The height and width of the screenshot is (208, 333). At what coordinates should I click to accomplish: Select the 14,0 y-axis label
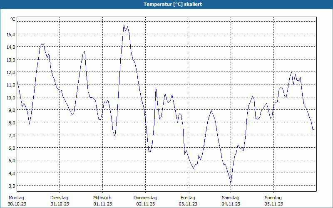[x=11, y=47]
